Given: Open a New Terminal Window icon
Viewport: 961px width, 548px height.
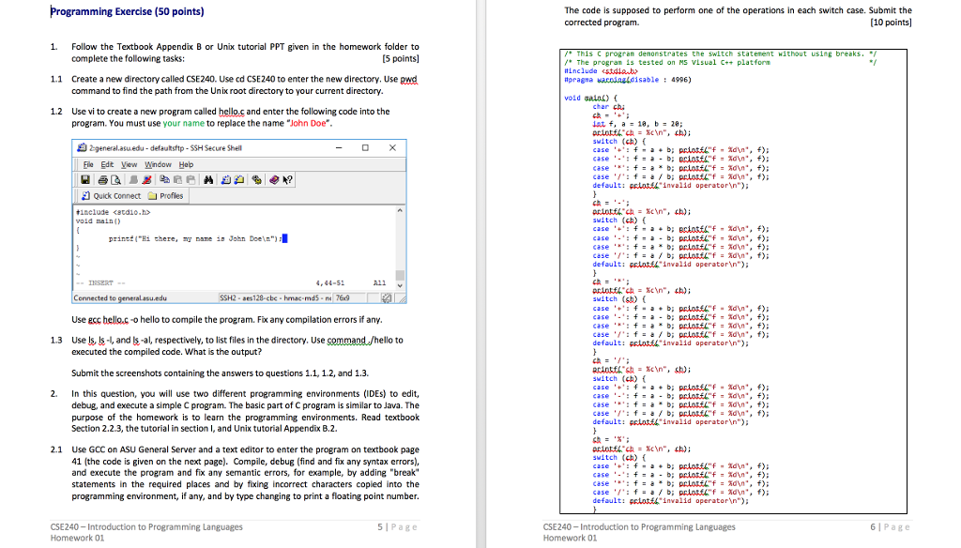Looking at the screenshot, I should coord(225,180).
